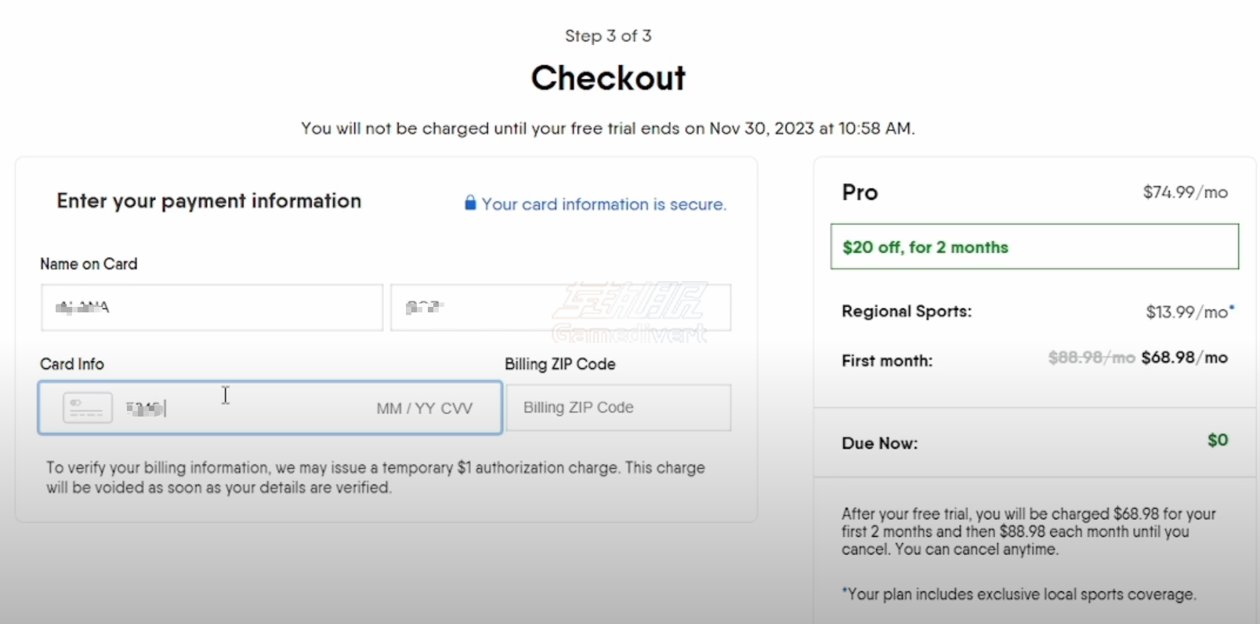
Task: Click the $1 authorization charge notice text
Action: [375, 478]
